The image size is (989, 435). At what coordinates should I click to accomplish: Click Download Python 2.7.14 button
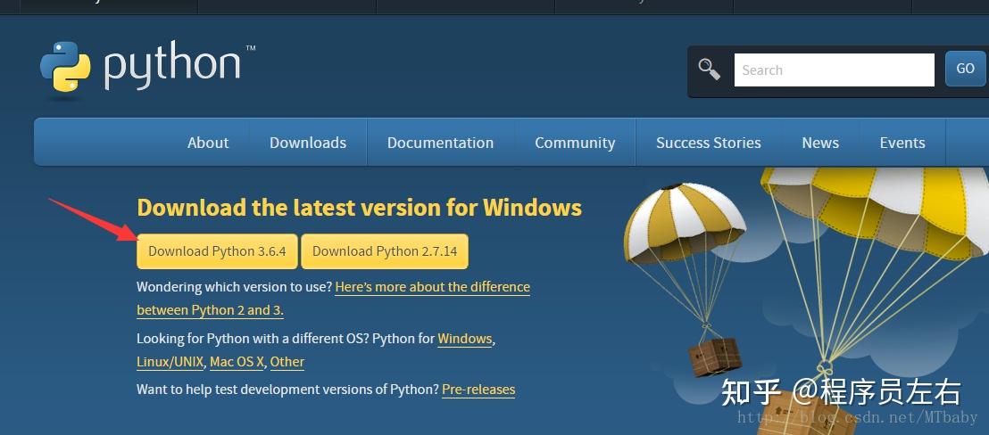385,251
